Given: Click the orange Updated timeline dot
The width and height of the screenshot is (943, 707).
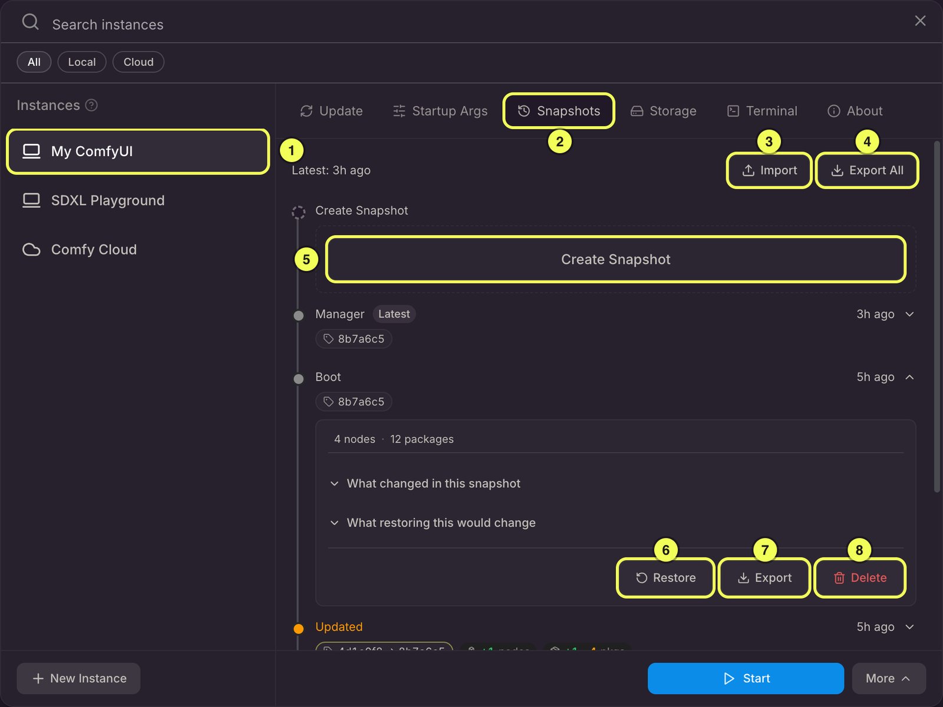Looking at the screenshot, I should coord(299,629).
